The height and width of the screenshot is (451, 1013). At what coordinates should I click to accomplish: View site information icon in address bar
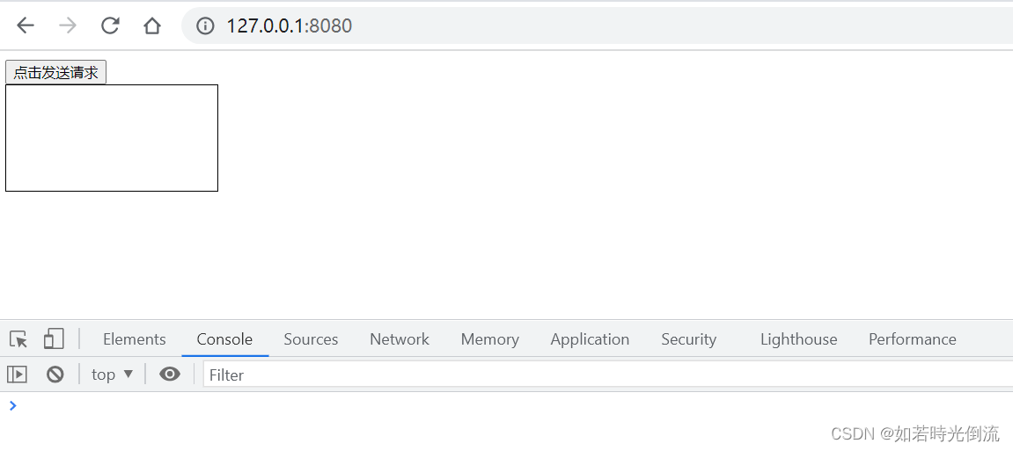[205, 25]
